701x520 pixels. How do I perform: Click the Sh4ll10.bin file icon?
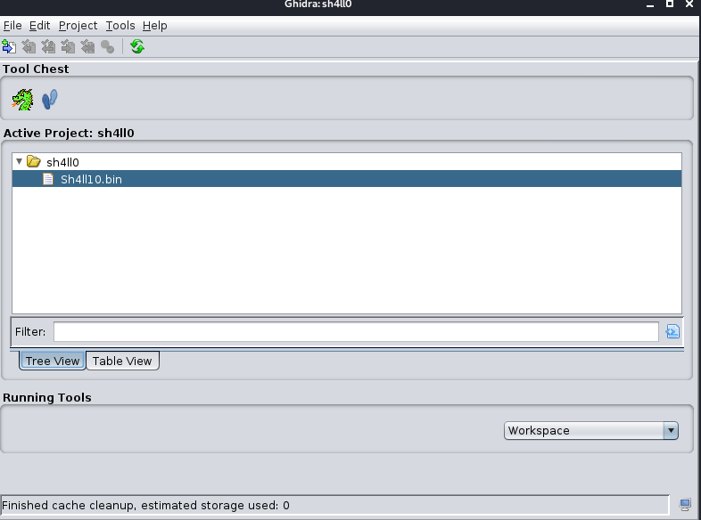click(x=48, y=179)
